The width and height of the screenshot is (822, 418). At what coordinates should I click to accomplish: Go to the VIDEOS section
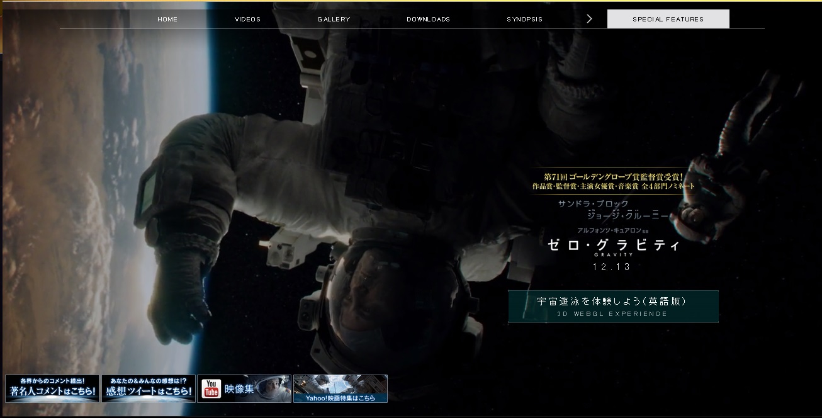(x=248, y=19)
